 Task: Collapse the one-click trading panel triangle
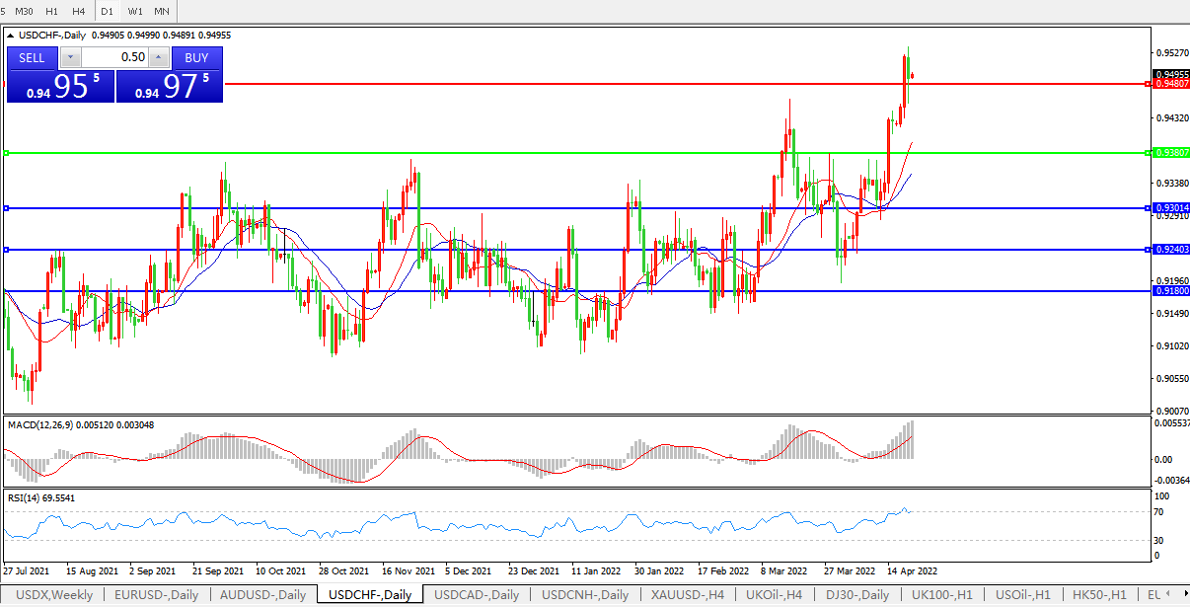12,36
